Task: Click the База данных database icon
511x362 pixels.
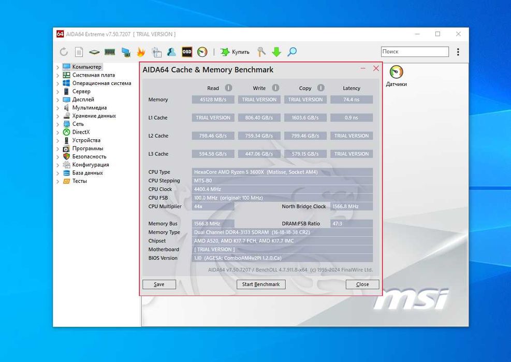Action: click(66, 173)
